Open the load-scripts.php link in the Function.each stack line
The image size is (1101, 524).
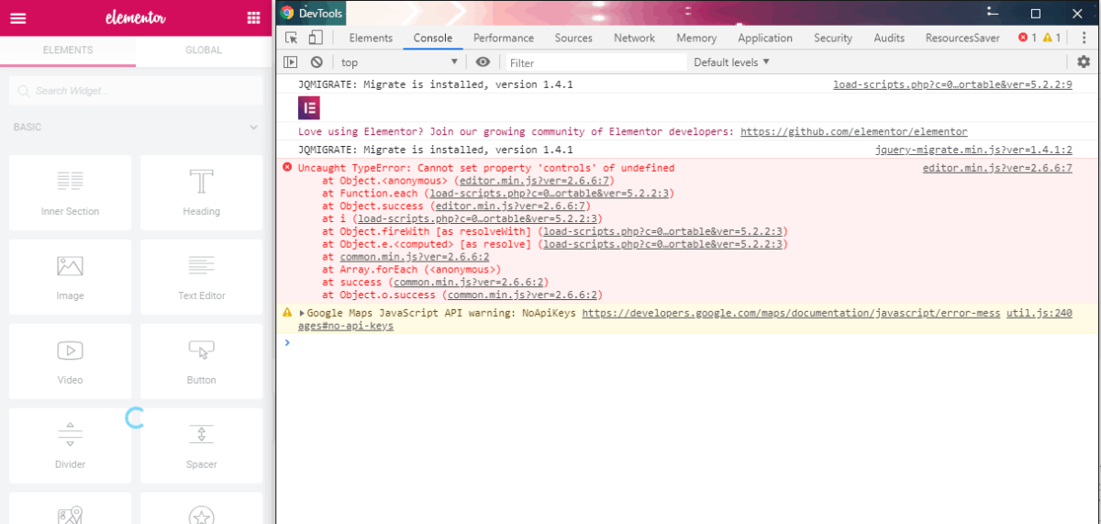(x=549, y=194)
